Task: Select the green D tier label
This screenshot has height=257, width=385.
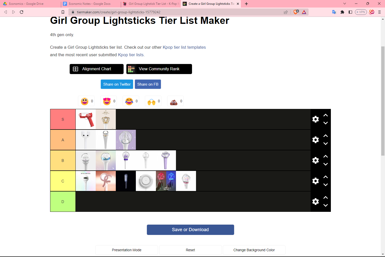Action: 63,202
